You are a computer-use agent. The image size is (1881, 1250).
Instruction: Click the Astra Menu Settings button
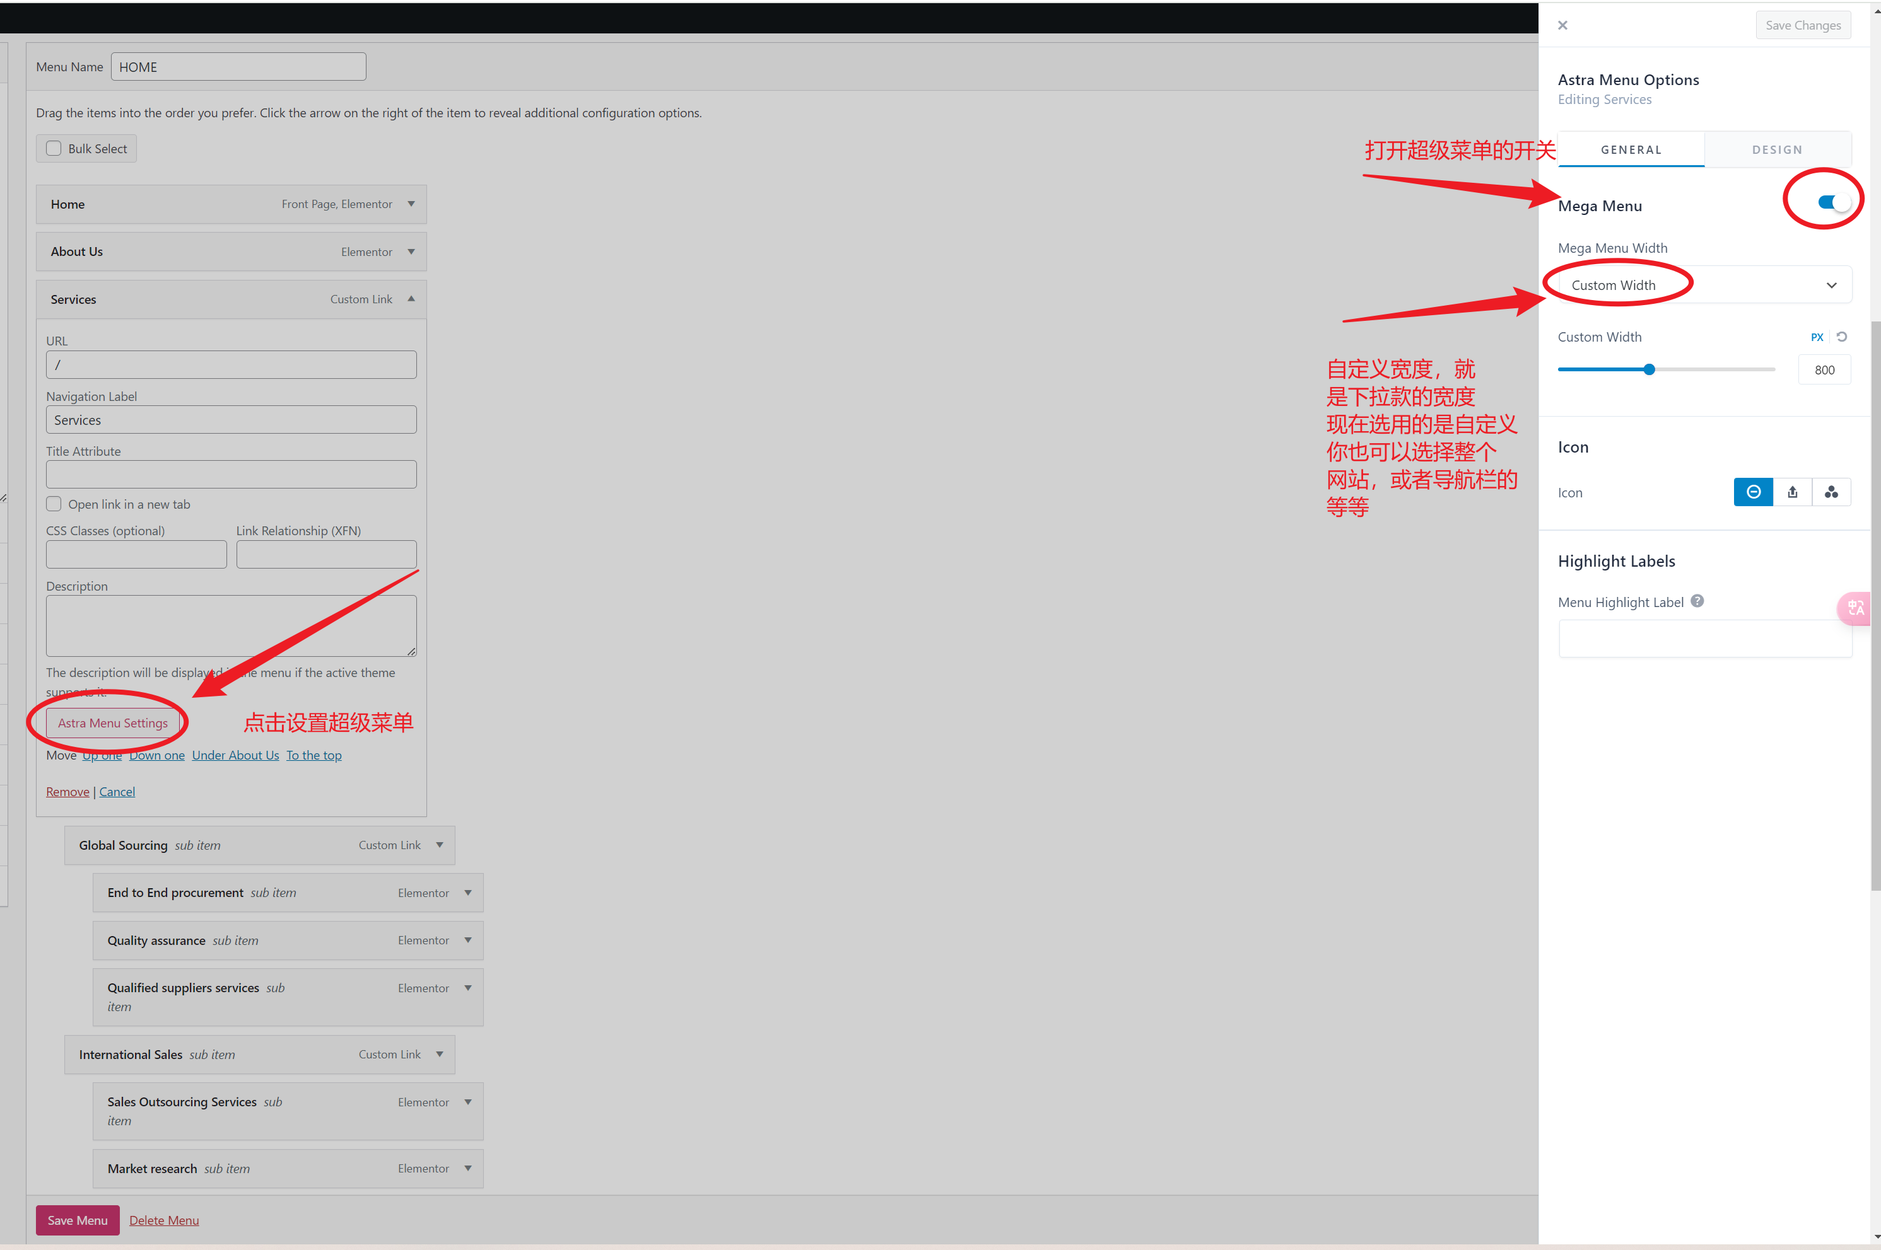[112, 723]
